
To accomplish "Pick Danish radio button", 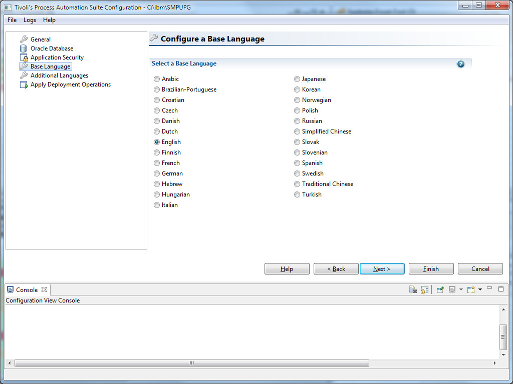I will 157,121.
